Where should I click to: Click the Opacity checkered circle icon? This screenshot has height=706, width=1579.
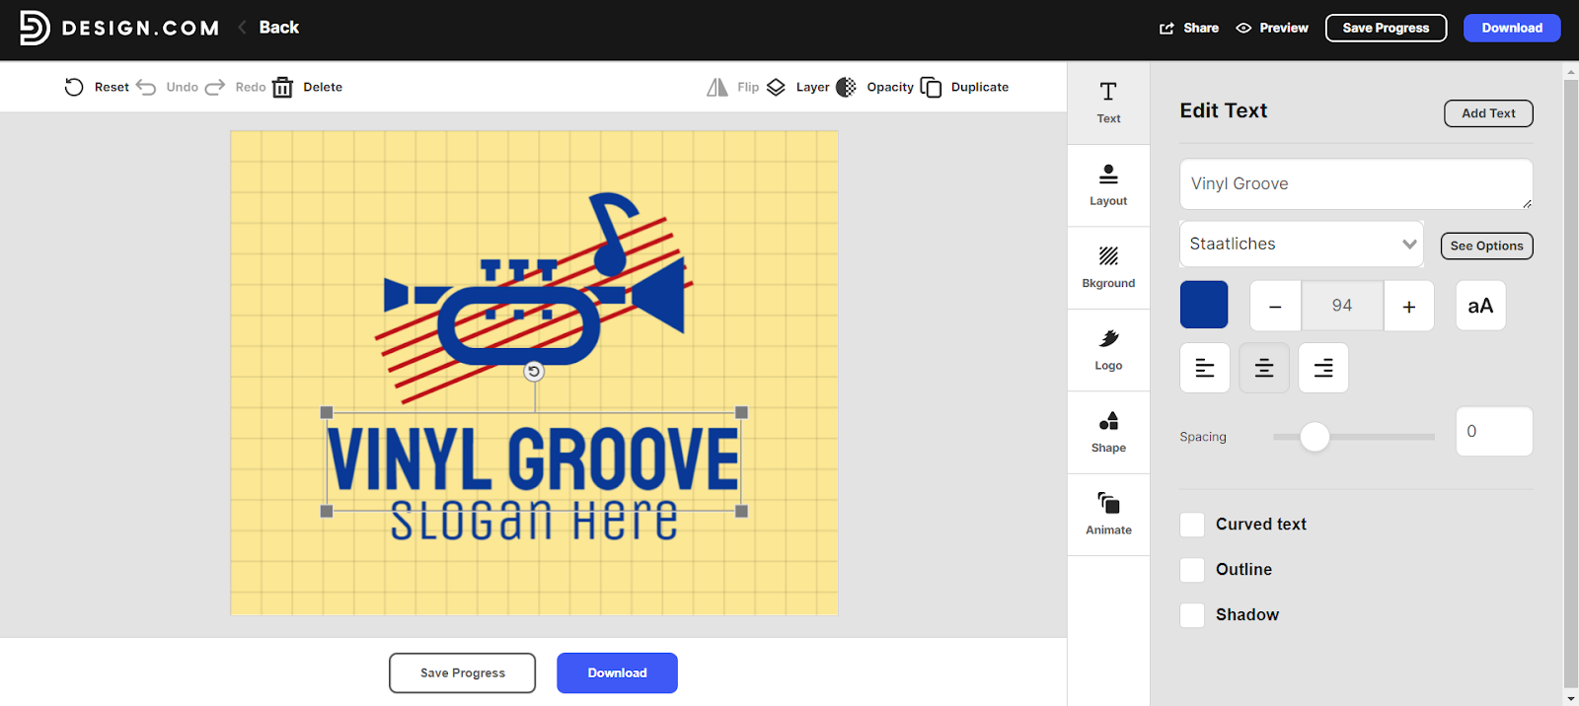[846, 87]
